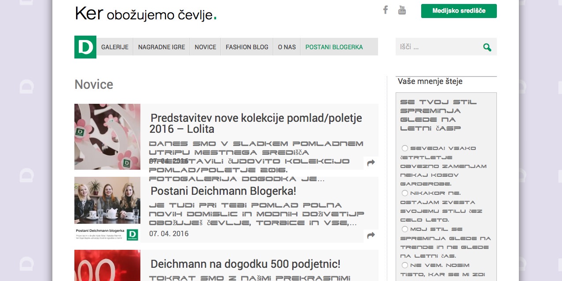562x281 pixels.
Task: Open the 'Deichmann na dogodku 500 podjetnic!' article
Action: click(246, 264)
